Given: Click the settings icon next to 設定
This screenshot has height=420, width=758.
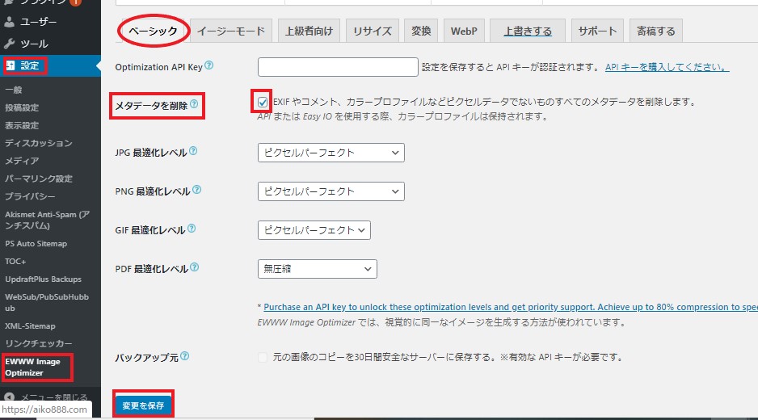Looking at the screenshot, I should pos(11,65).
